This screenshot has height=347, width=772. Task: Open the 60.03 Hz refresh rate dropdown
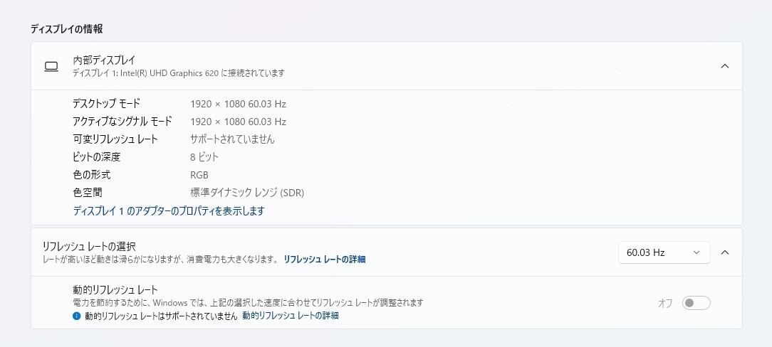(664, 252)
